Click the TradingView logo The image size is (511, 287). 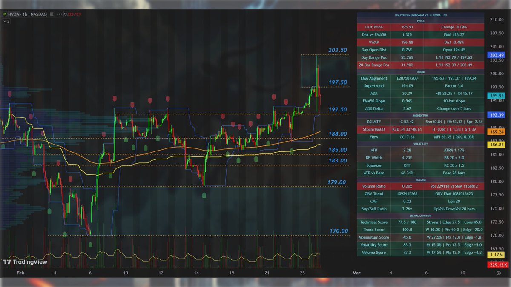(x=25, y=262)
